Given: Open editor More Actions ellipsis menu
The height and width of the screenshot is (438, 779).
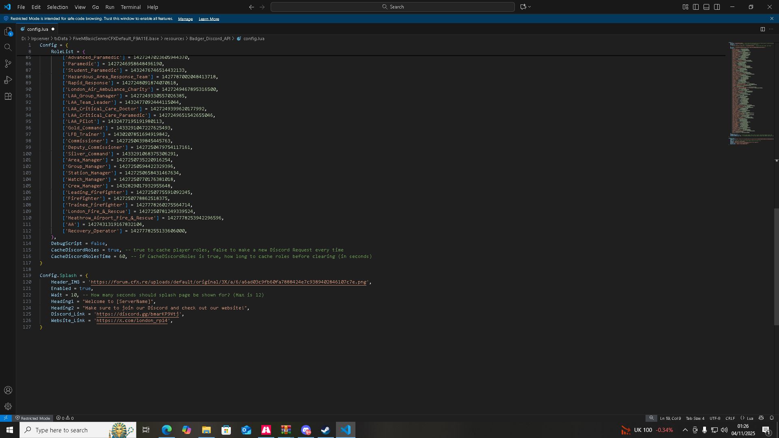Looking at the screenshot, I should pyautogui.click(x=771, y=29).
